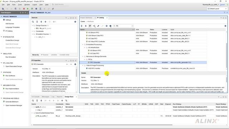Image resolution: width=229 pixels, height=129 pixels.
Task: Collapse all in the IP Catalog toolbar
Action: pos(82,26)
